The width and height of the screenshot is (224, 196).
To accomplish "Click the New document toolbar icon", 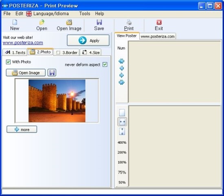I will 15,22.
